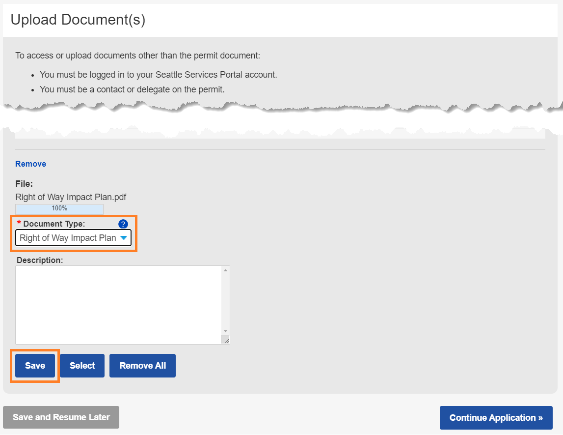
Task: Select the 'Right of Way Impact Plan' text in combo box
Action: 68,238
